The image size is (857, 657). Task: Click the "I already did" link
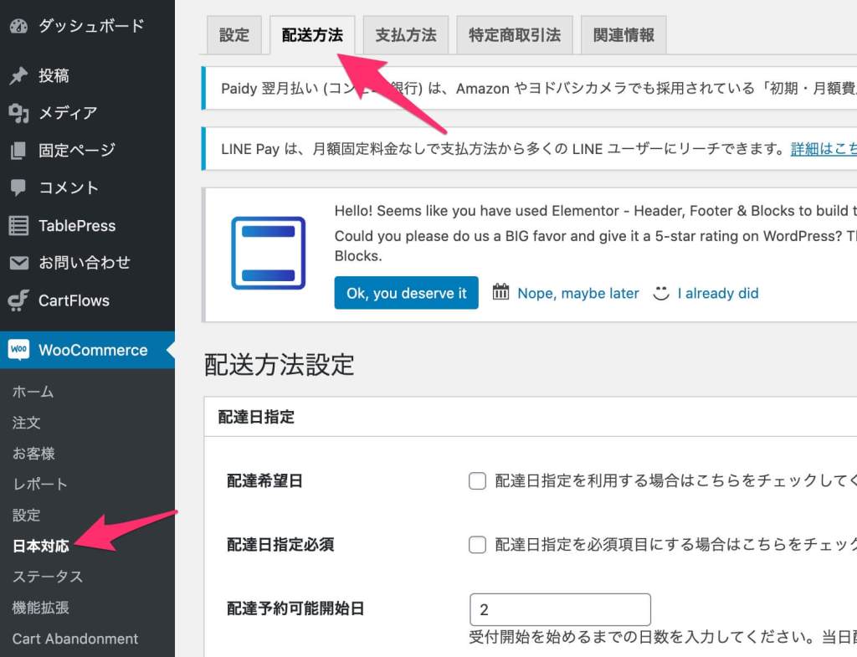point(718,294)
